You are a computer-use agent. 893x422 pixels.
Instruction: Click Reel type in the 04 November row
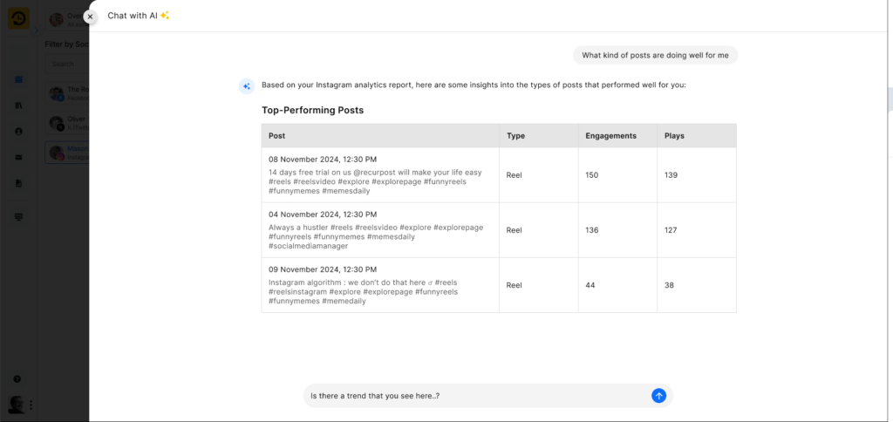[514, 230]
